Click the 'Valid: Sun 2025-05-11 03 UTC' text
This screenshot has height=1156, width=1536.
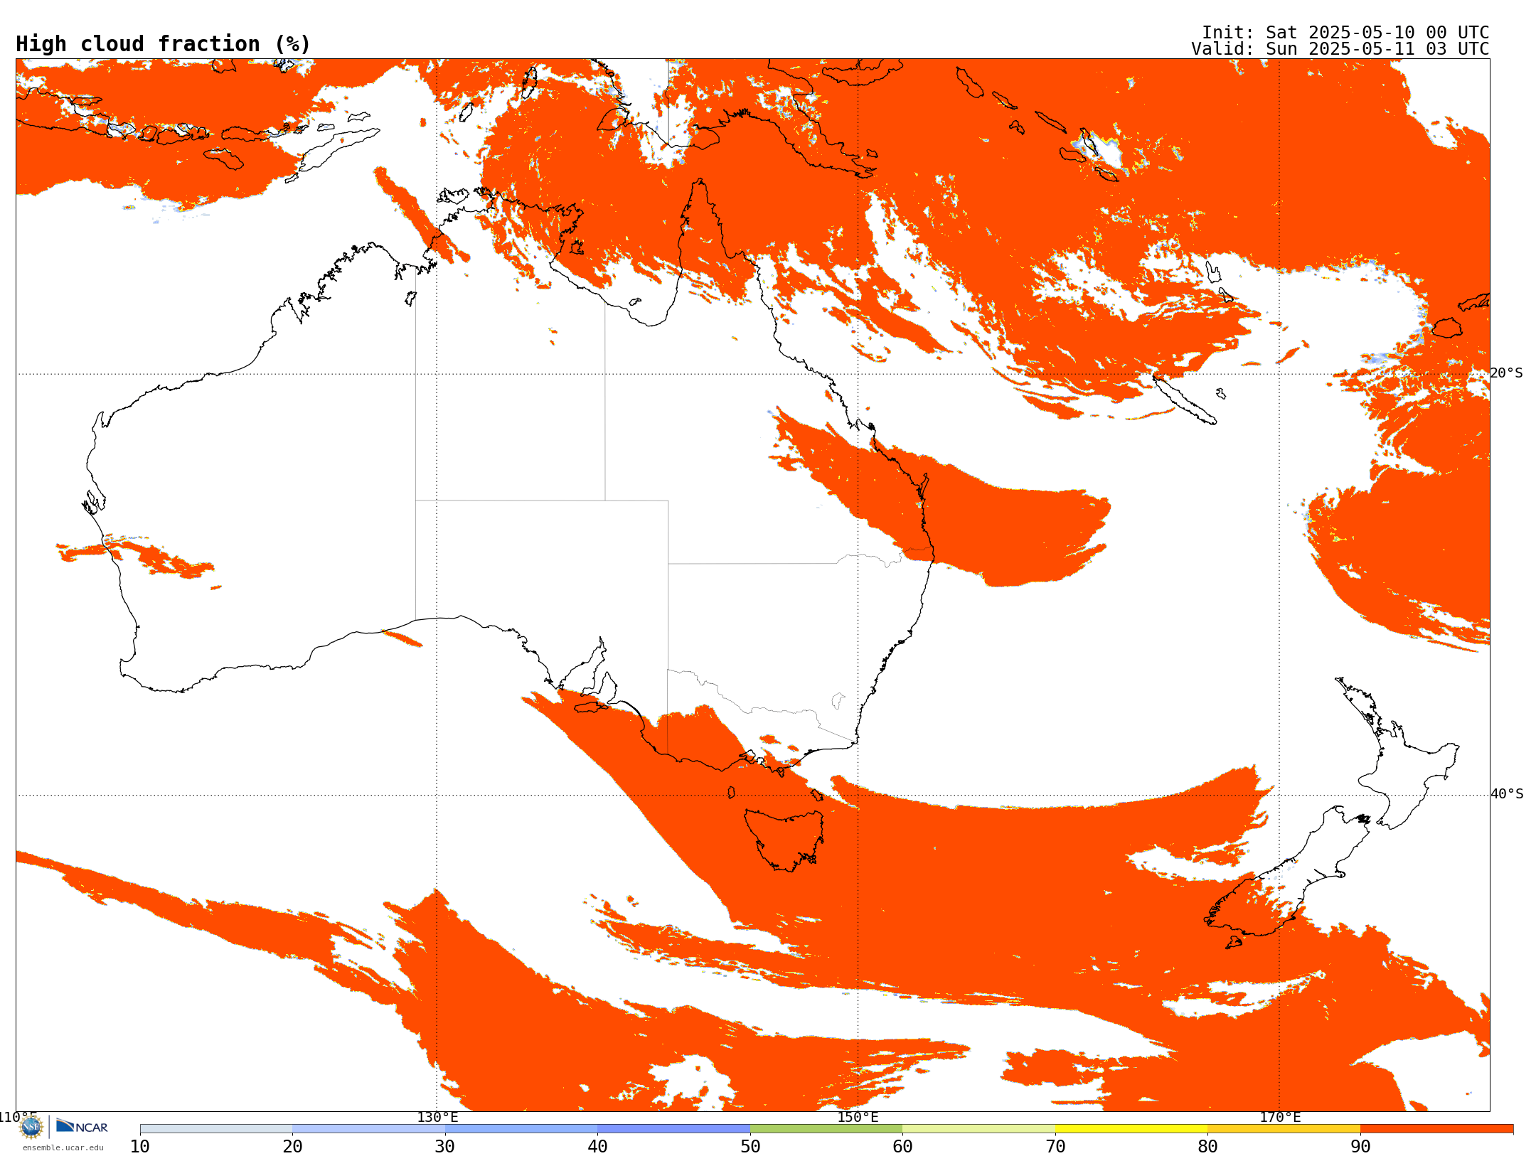1340,49
